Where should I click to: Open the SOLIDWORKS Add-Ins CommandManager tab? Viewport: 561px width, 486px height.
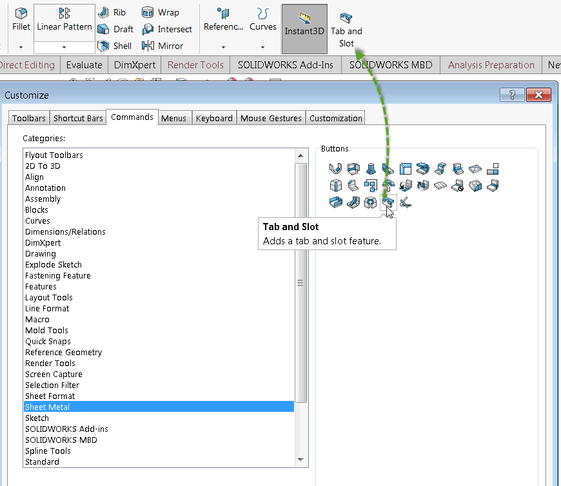[286, 64]
